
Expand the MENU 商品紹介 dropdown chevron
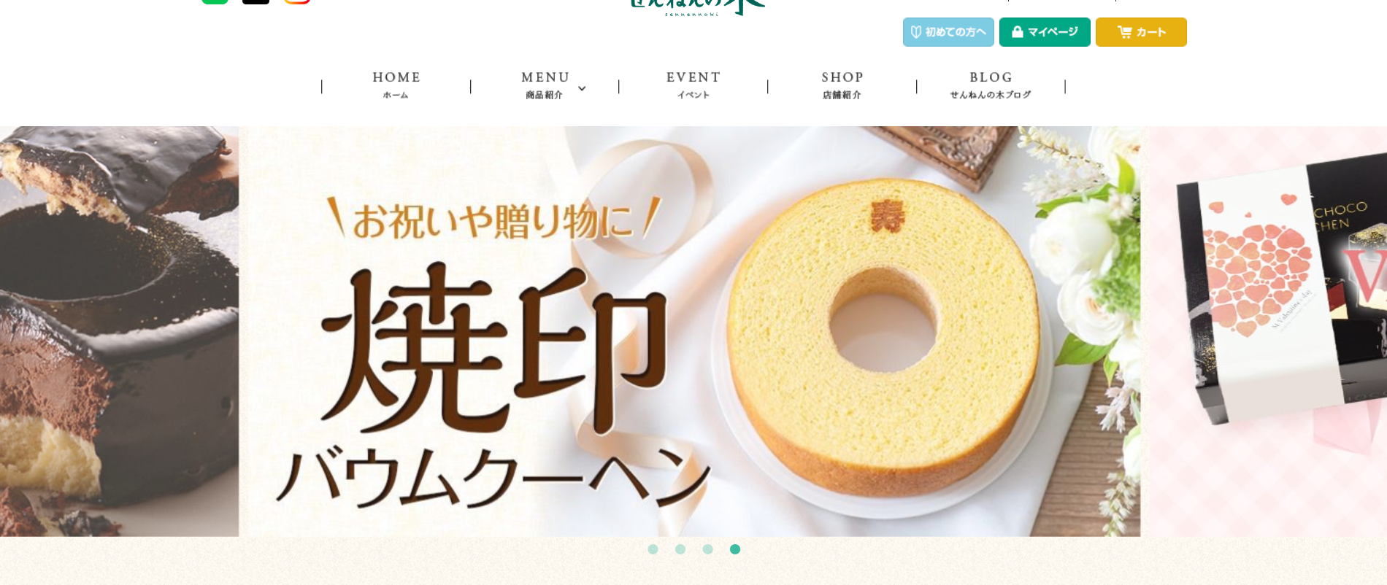[x=582, y=88]
